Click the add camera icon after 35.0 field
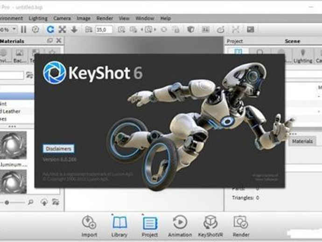The height and width of the screenshot is (242, 322). pos(122,29)
